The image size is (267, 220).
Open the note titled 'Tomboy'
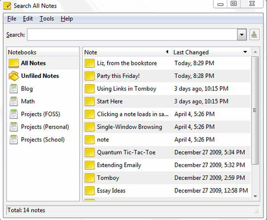(x=108, y=178)
